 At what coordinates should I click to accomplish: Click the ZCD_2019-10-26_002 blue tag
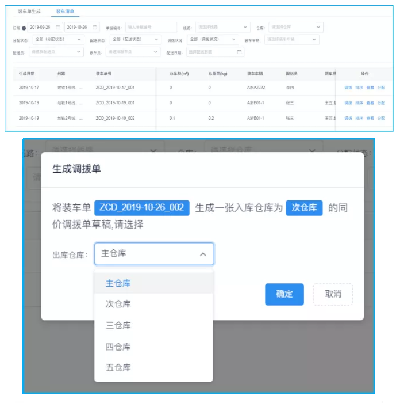click(x=142, y=208)
